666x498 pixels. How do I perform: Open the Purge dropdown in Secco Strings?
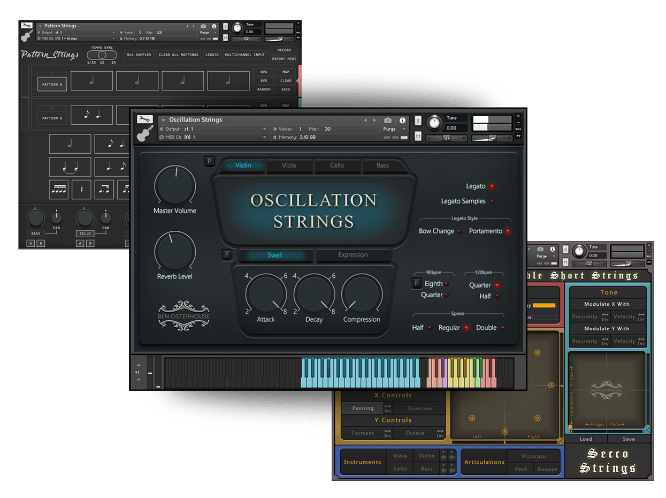[546, 256]
